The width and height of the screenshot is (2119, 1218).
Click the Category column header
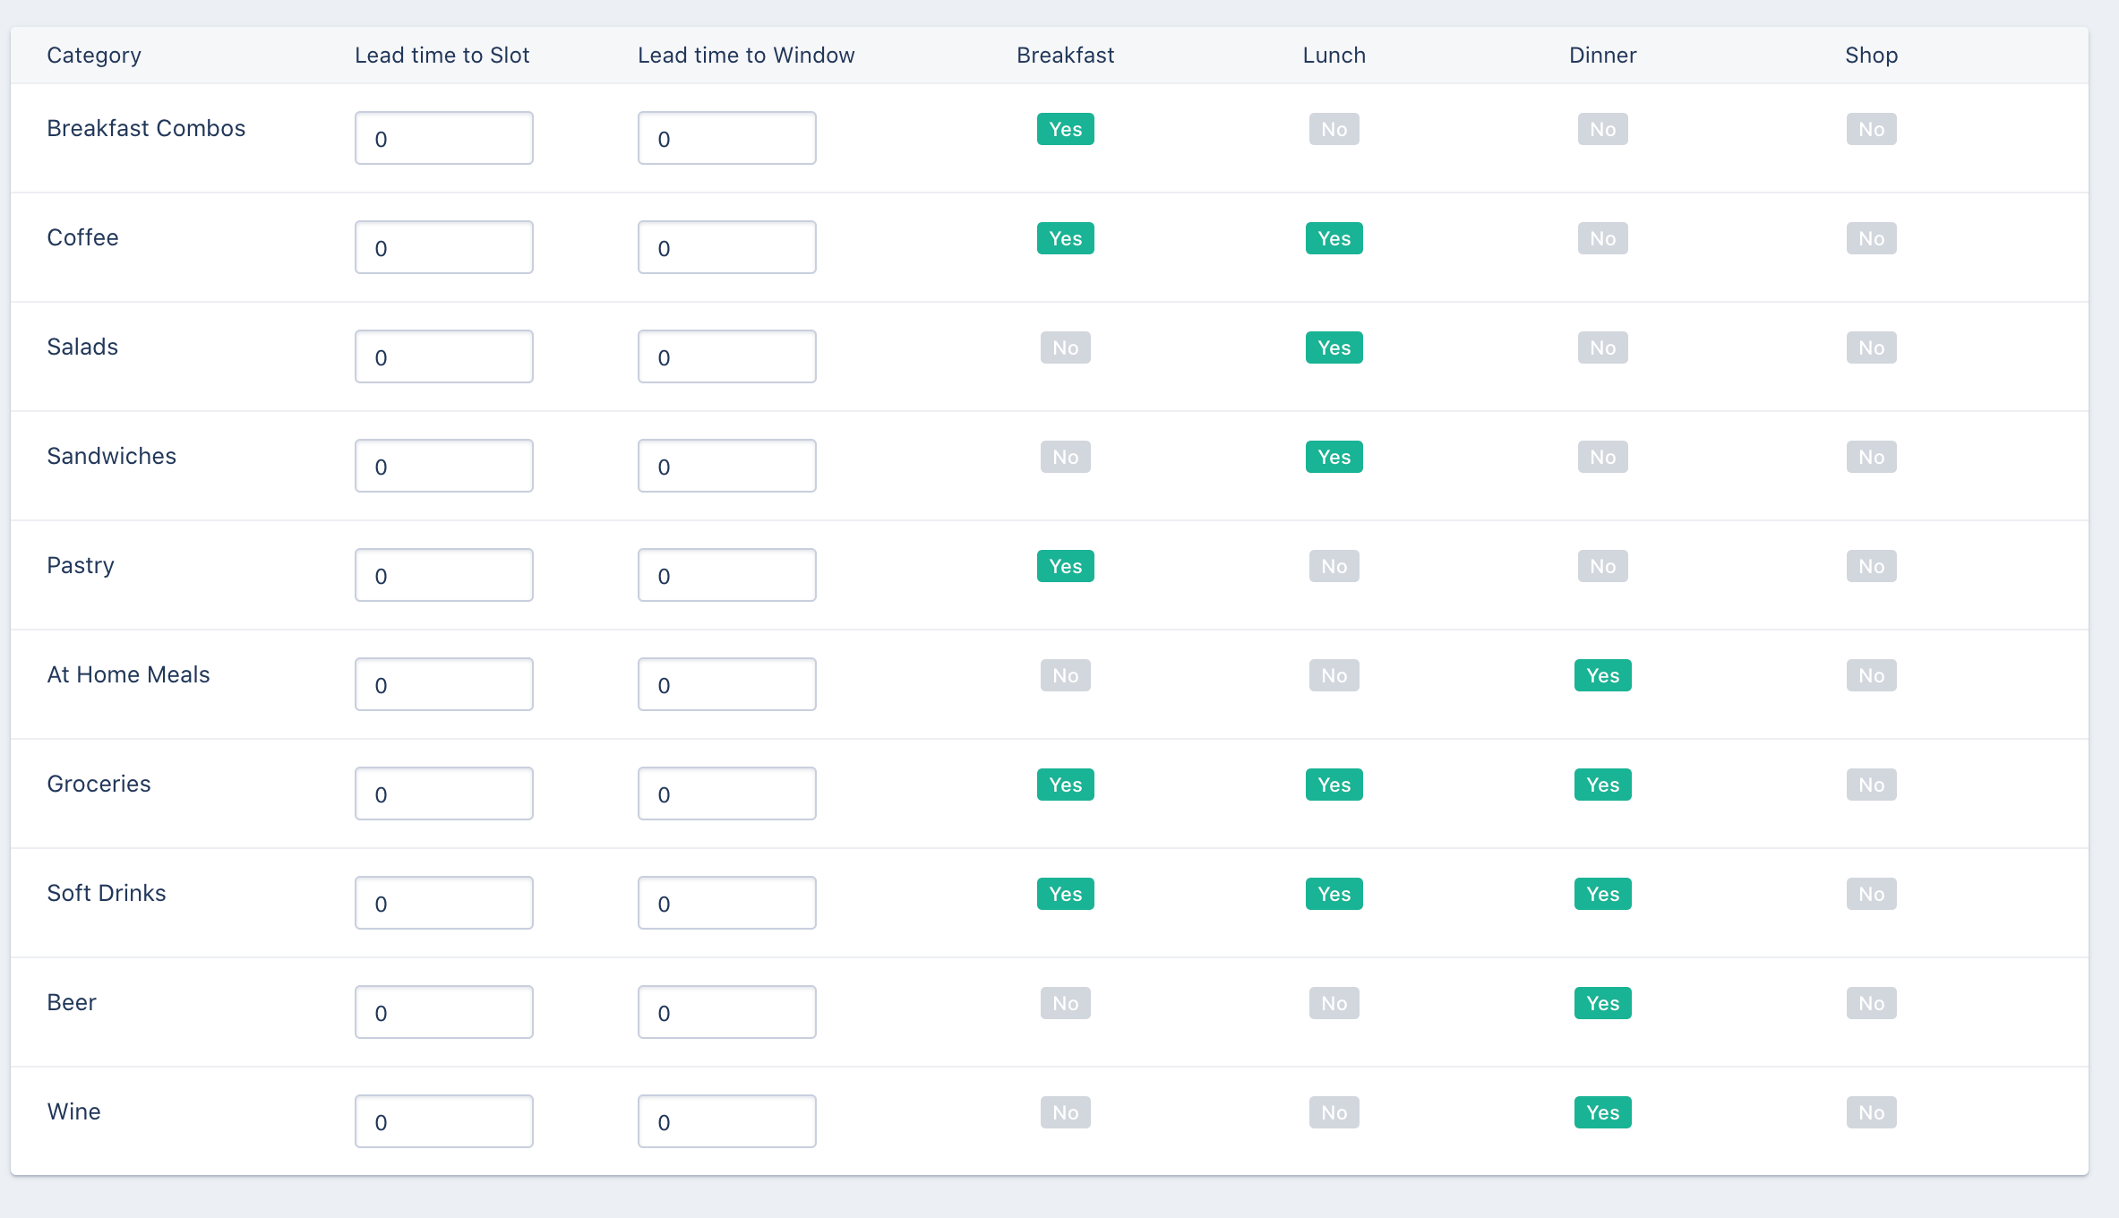click(94, 56)
